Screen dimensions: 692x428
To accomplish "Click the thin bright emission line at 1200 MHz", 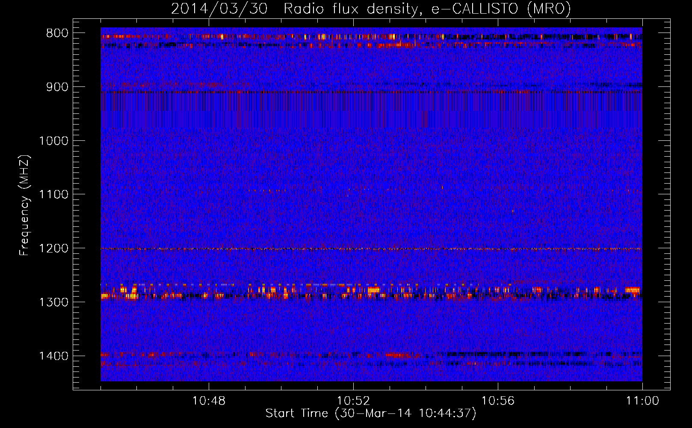I will pyautogui.click(x=371, y=249).
